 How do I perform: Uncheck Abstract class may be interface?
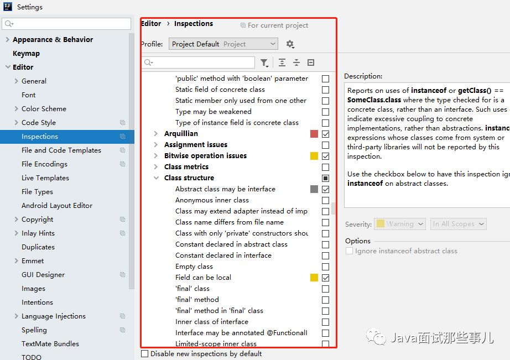pyautogui.click(x=325, y=189)
